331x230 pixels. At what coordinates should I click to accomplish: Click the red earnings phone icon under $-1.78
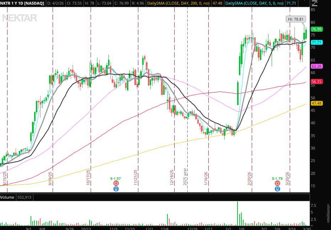pyautogui.click(x=277, y=183)
